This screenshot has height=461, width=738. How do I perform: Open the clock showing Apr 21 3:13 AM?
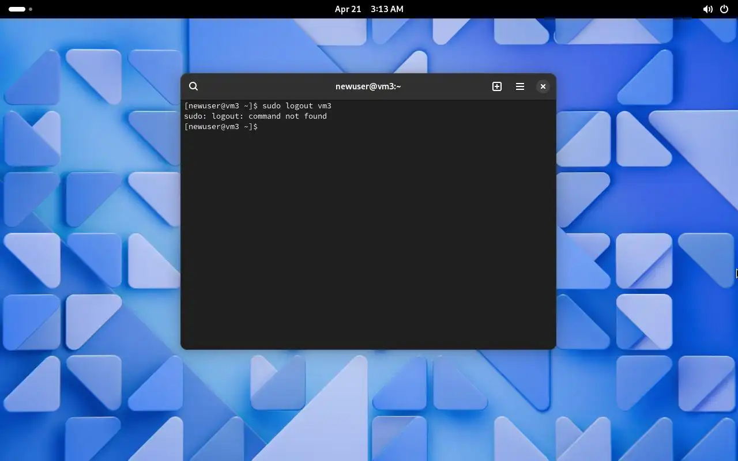click(x=369, y=9)
